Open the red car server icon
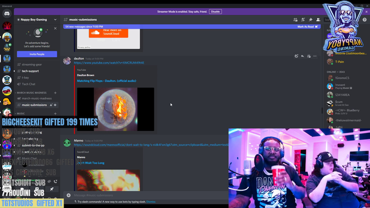 [x=7, y=91]
